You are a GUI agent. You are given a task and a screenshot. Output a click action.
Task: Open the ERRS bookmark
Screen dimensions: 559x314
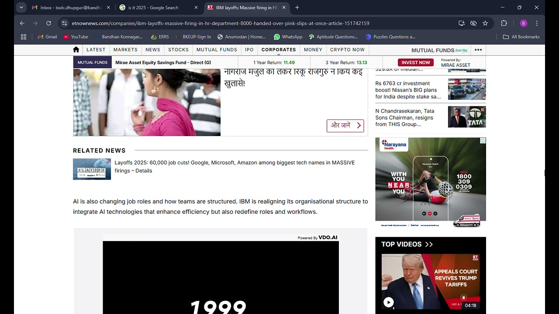(x=160, y=37)
